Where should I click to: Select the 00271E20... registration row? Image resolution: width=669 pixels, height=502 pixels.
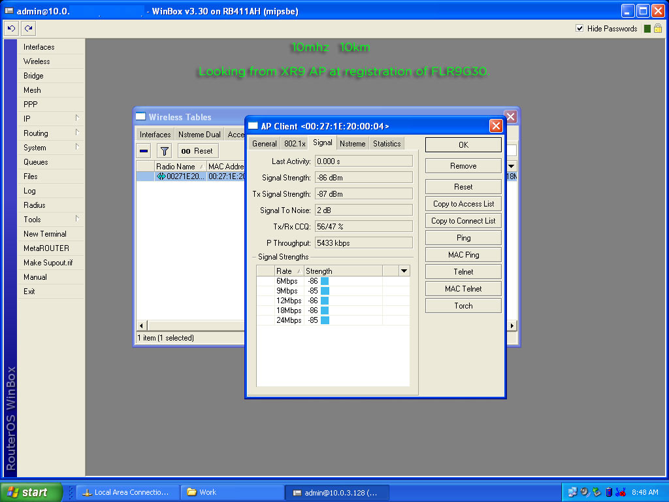pos(190,176)
